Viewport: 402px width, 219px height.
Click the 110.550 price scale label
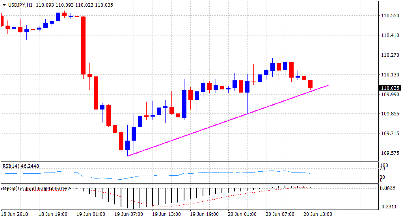[389, 16]
